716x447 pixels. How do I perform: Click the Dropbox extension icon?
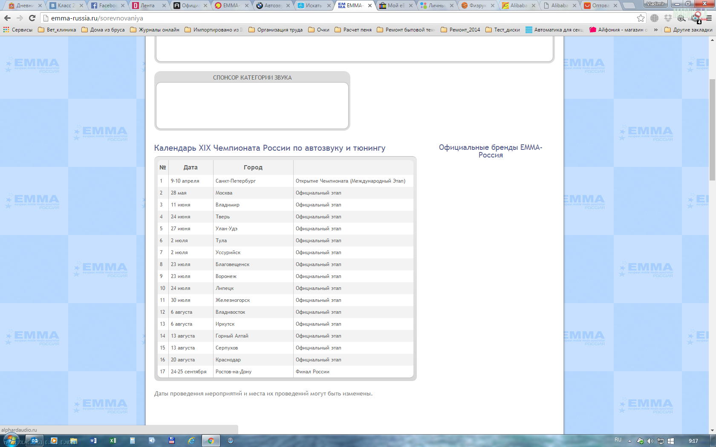click(x=668, y=18)
